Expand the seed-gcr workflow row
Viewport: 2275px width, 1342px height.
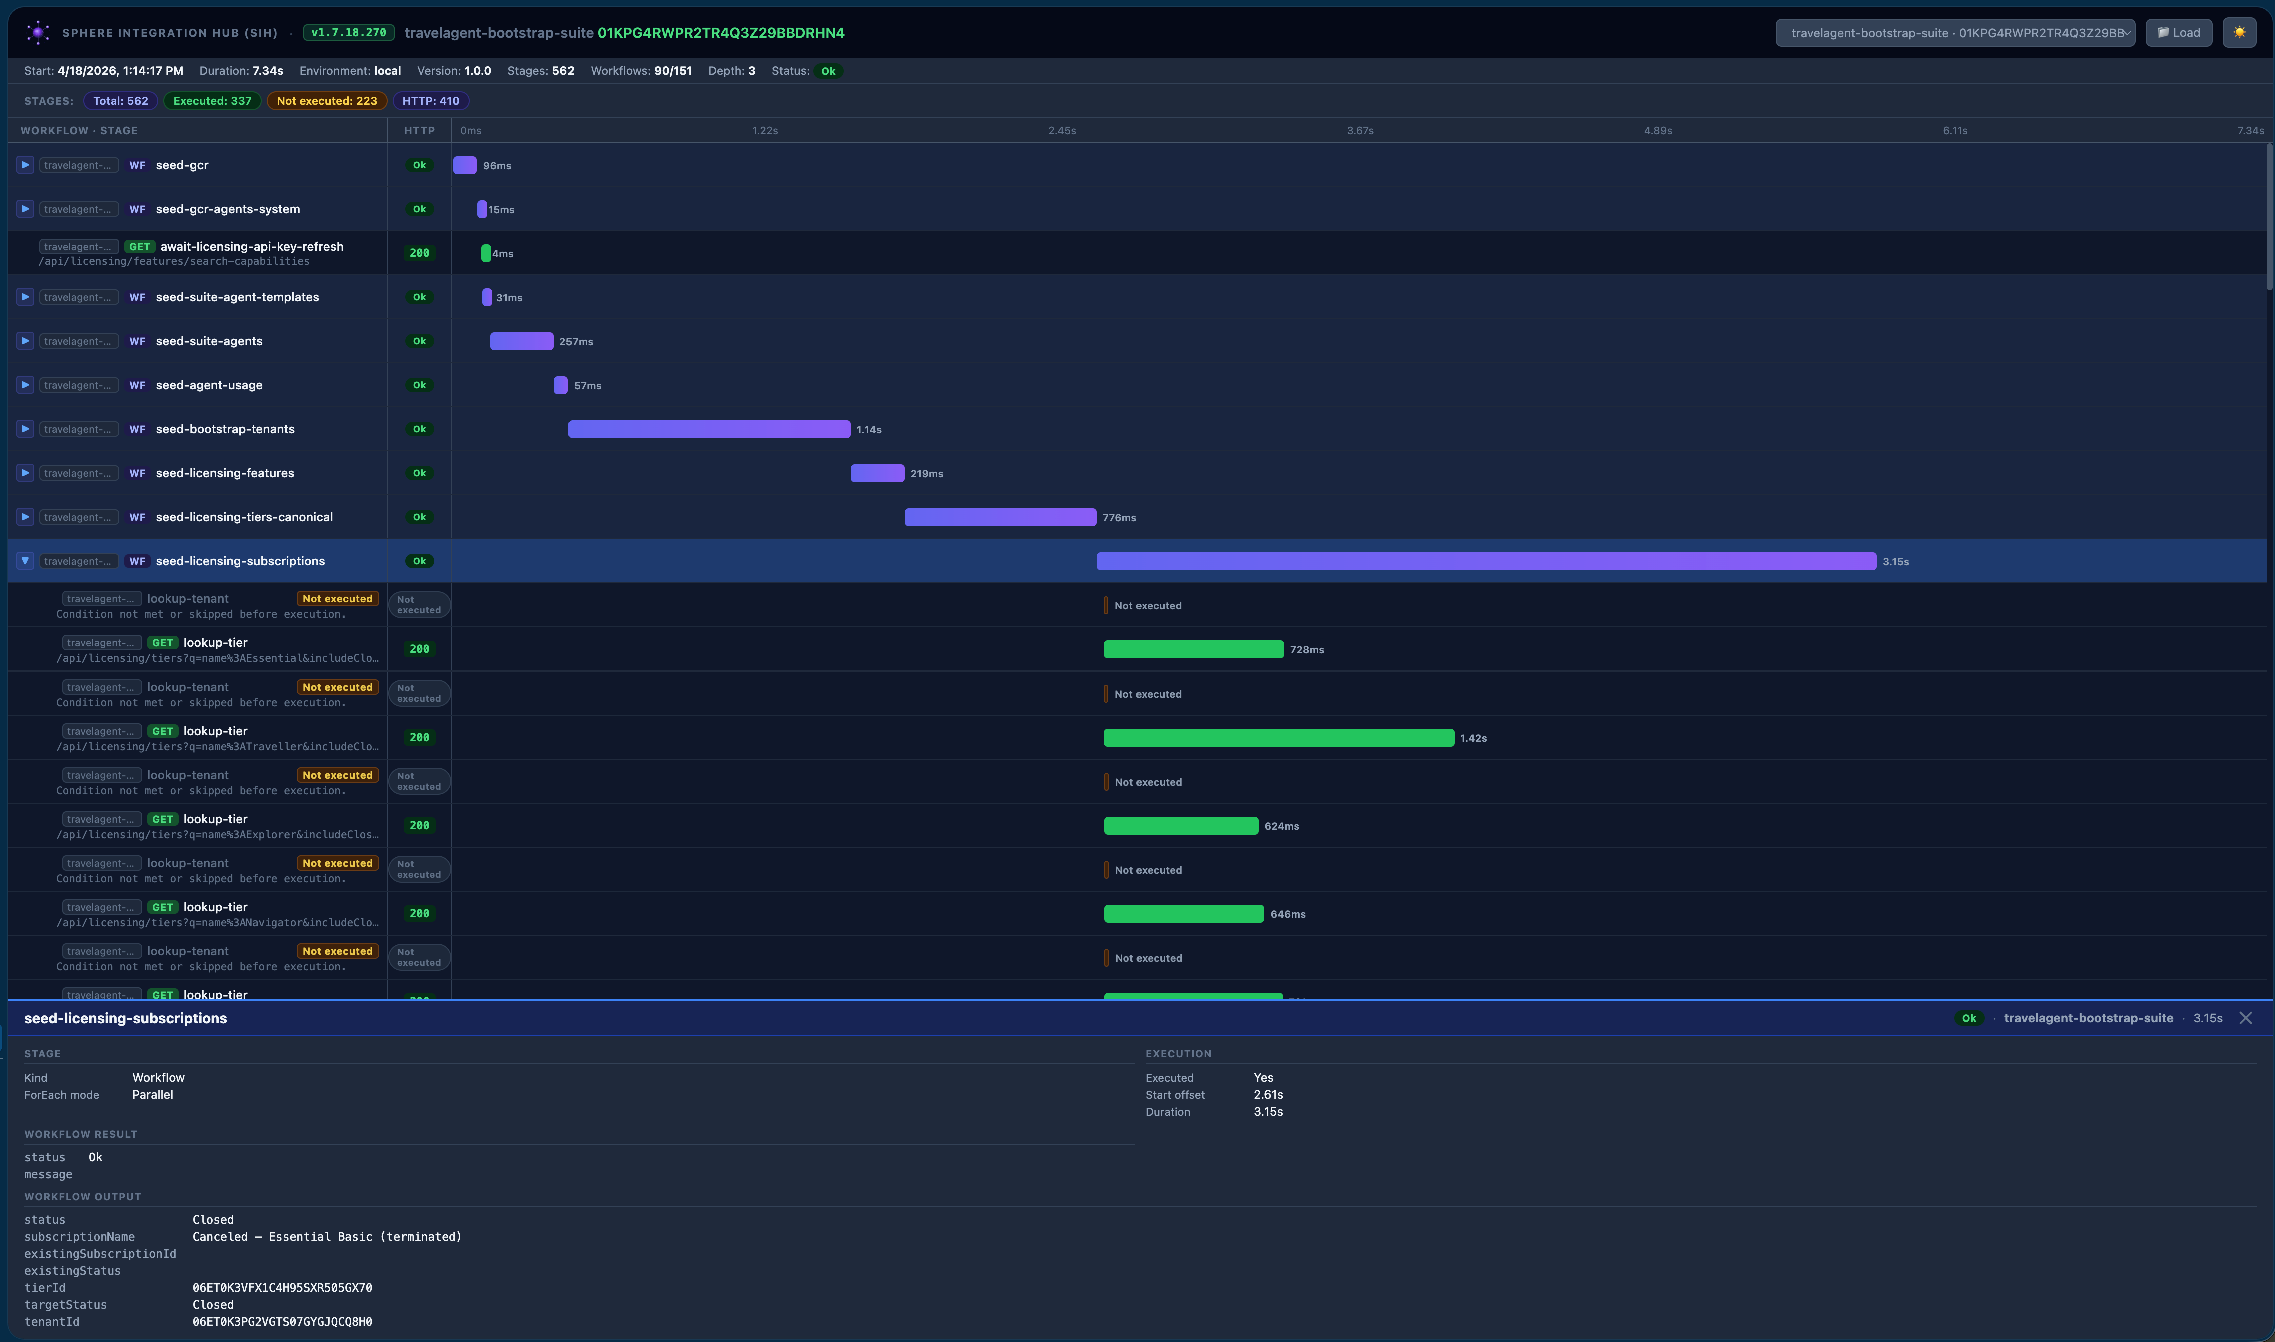click(x=26, y=165)
